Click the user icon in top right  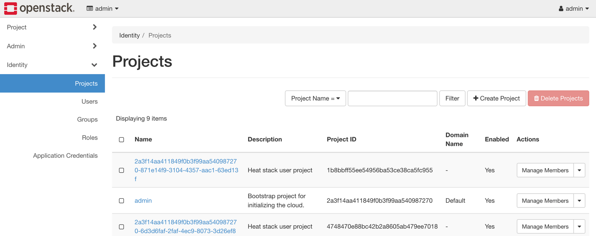click(561, 9)
